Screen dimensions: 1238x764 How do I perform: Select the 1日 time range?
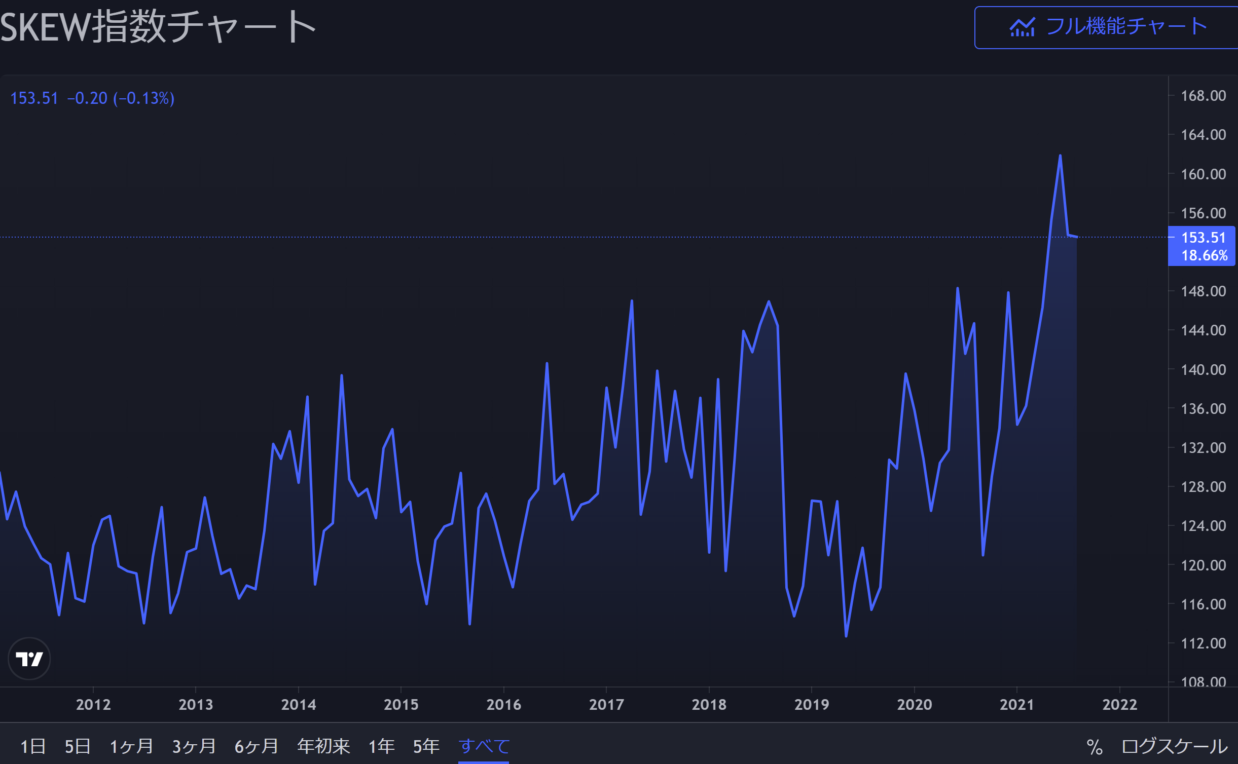pyautogui.click(x=33, y=746)
